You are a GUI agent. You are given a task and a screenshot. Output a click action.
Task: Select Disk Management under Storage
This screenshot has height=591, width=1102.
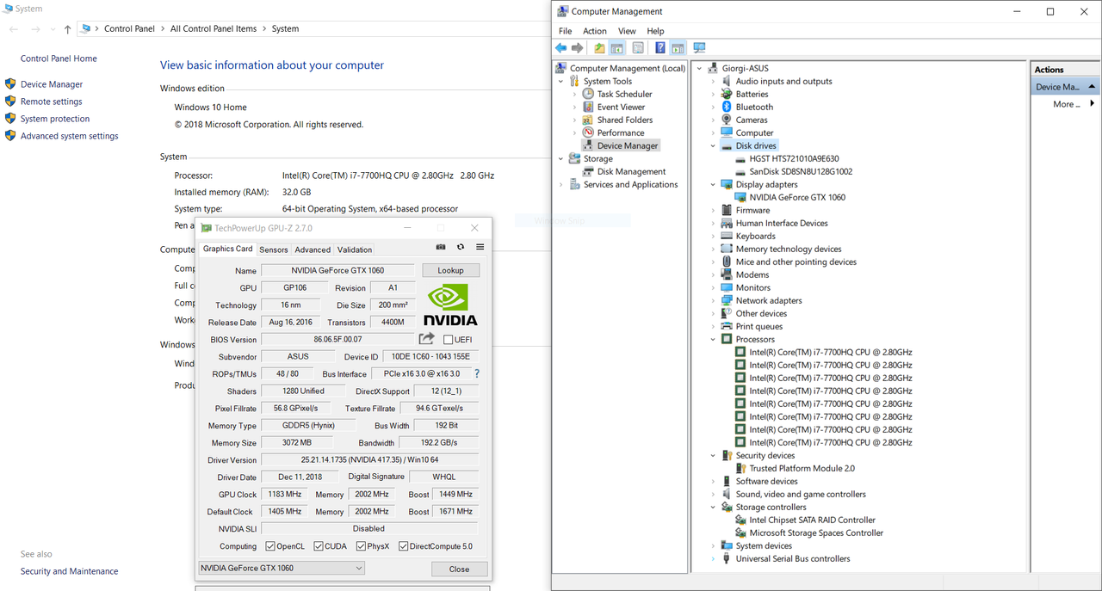coord(631,171)
